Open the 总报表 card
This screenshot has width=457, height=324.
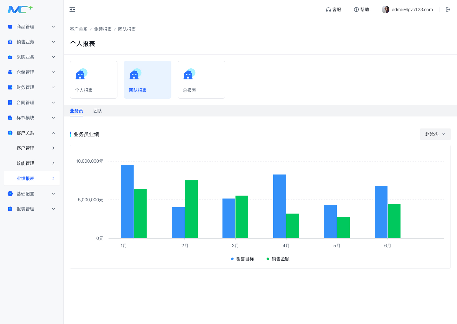pyautogui.click(x=202, y=80)
